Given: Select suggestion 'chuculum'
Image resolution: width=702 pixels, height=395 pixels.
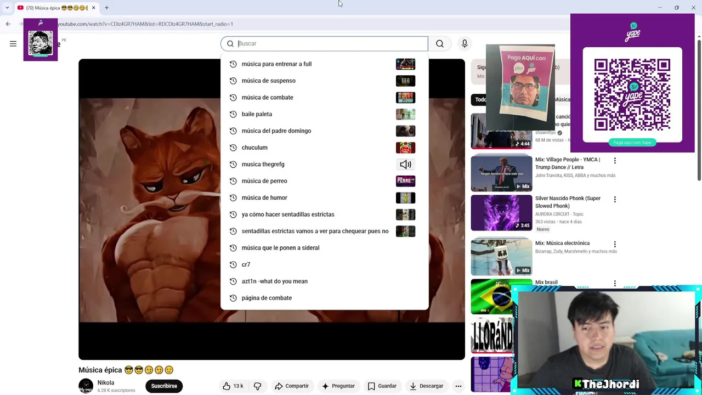Looking at the screenshot, I should (324, 148).
